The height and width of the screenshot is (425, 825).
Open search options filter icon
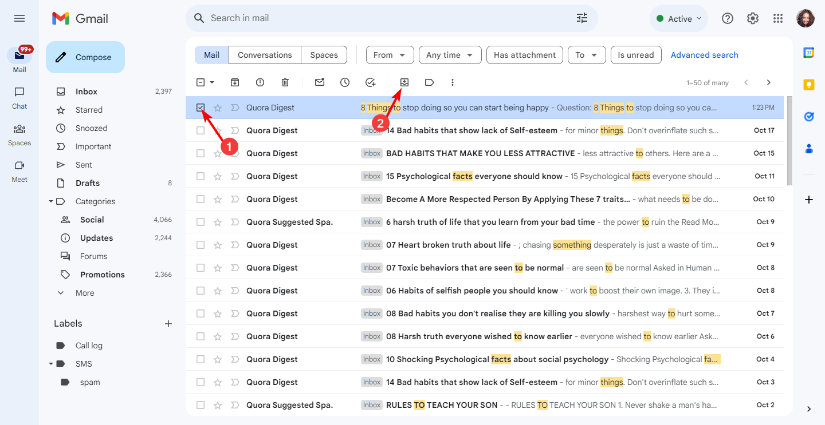[x=582, y=18]
